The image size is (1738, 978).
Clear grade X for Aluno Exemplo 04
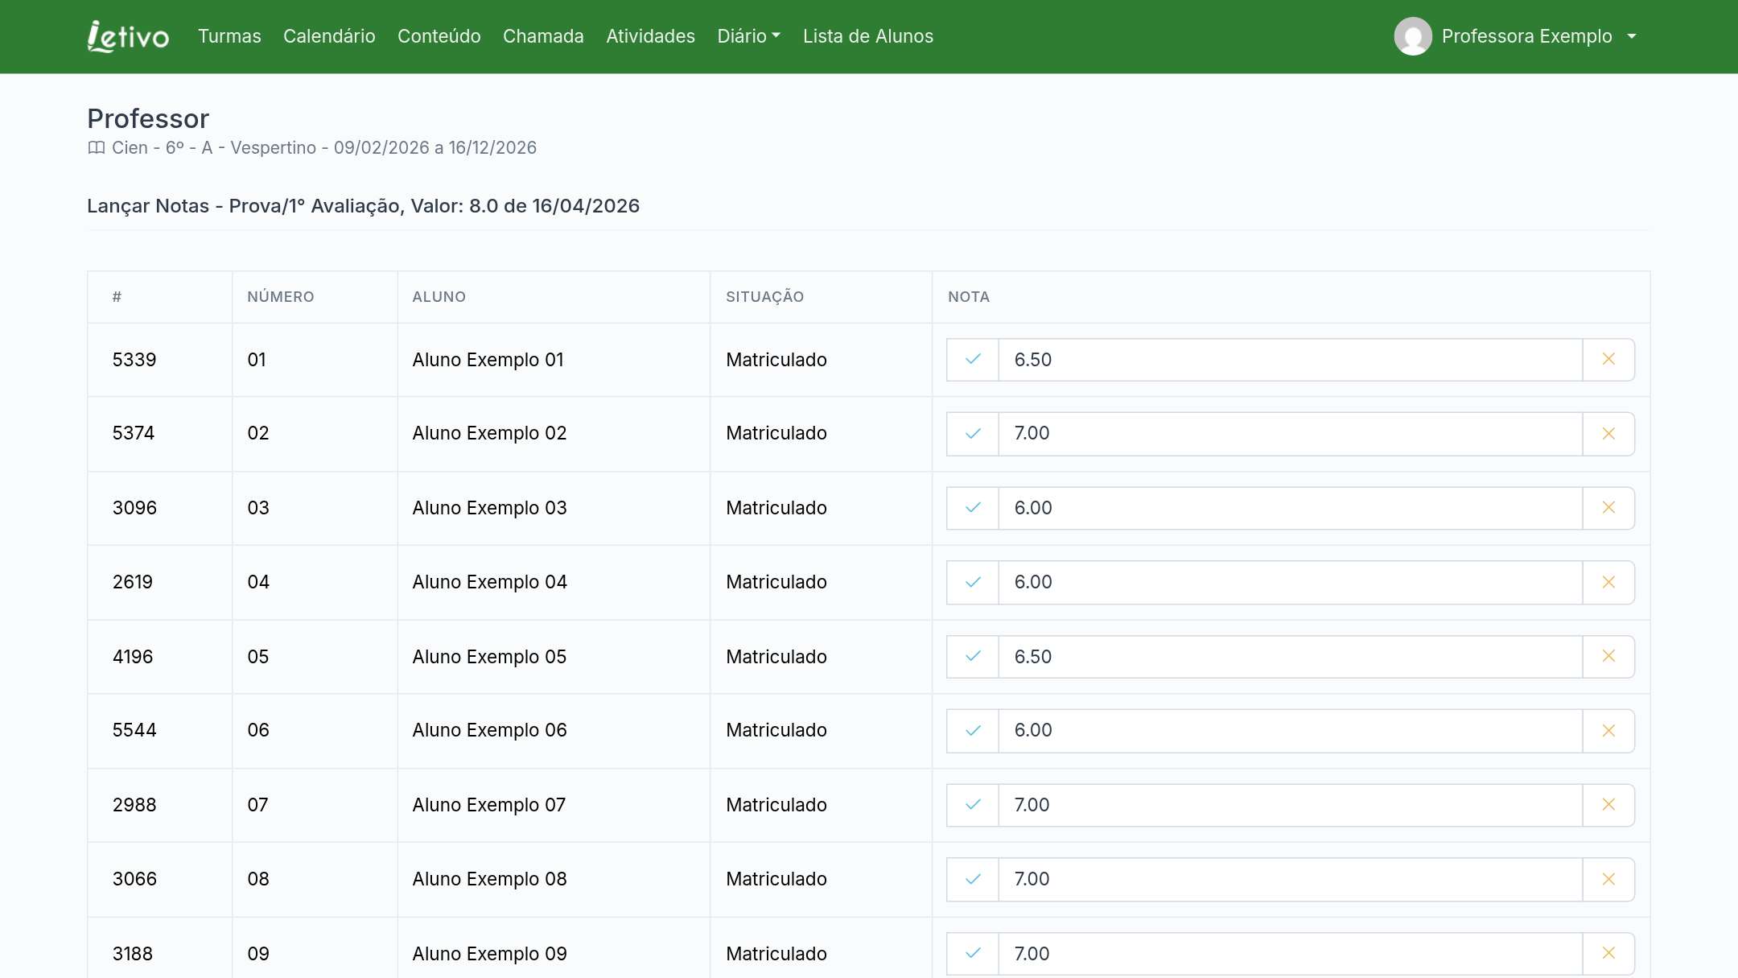click(1608, 582)
